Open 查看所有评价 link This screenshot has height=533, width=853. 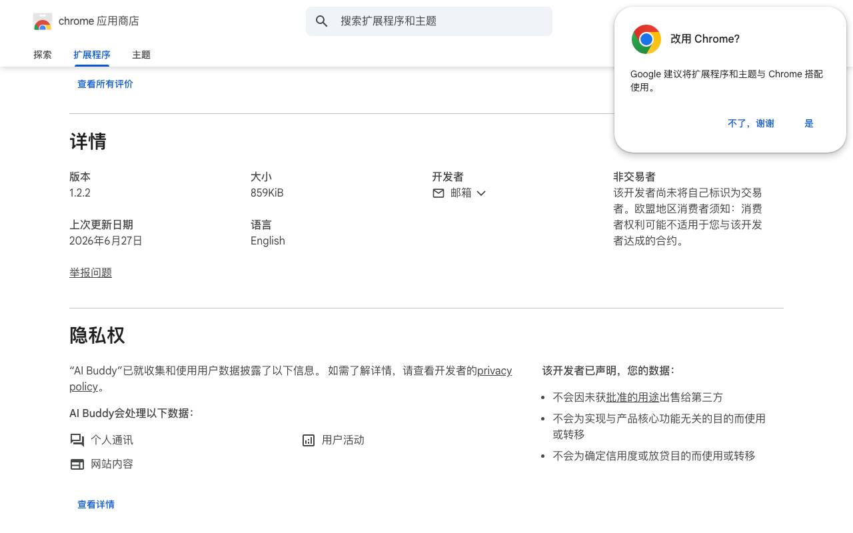(105, 84)
